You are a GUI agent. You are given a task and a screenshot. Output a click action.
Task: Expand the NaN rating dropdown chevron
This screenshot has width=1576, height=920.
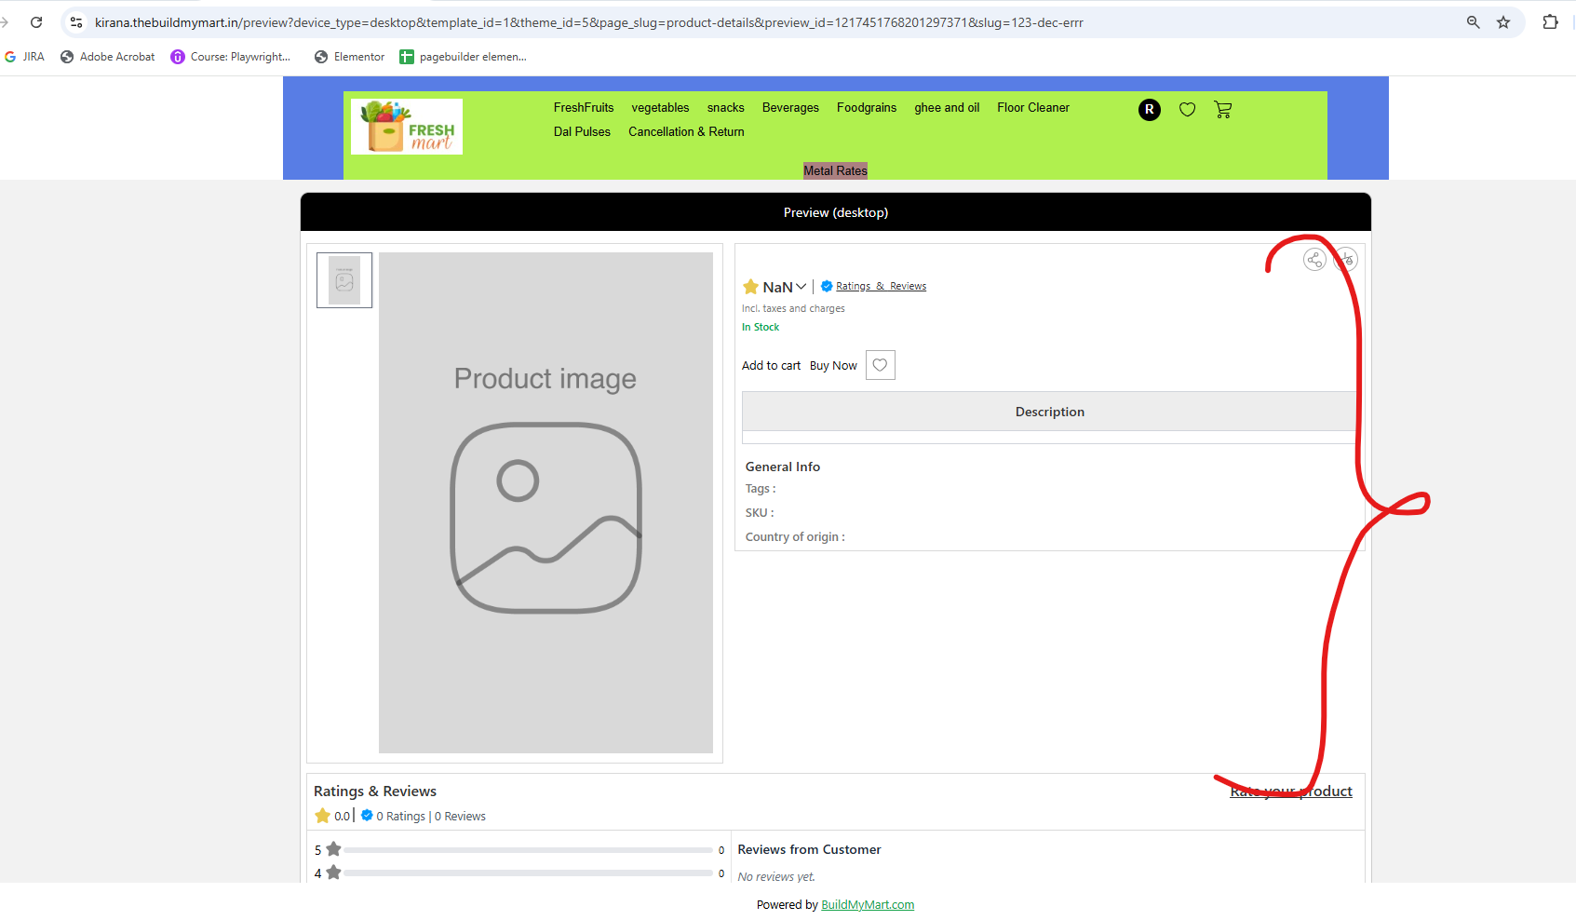[801, 287]
